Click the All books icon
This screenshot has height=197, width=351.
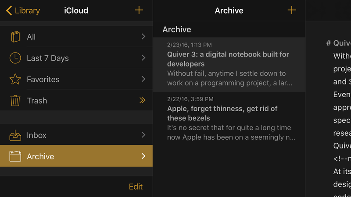(x=15, y=37)
